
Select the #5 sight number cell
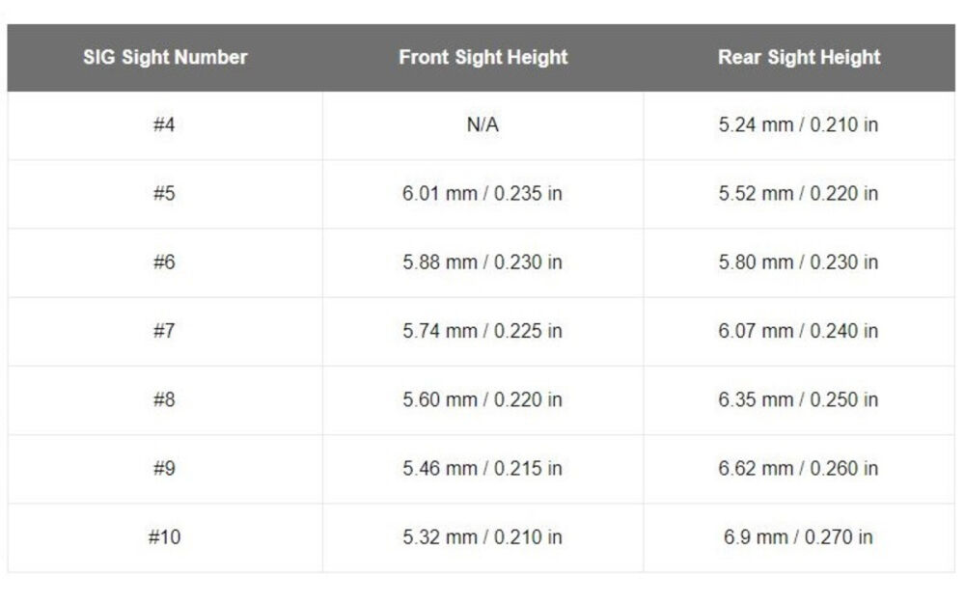pyautogui.click(x=165, y=193)
